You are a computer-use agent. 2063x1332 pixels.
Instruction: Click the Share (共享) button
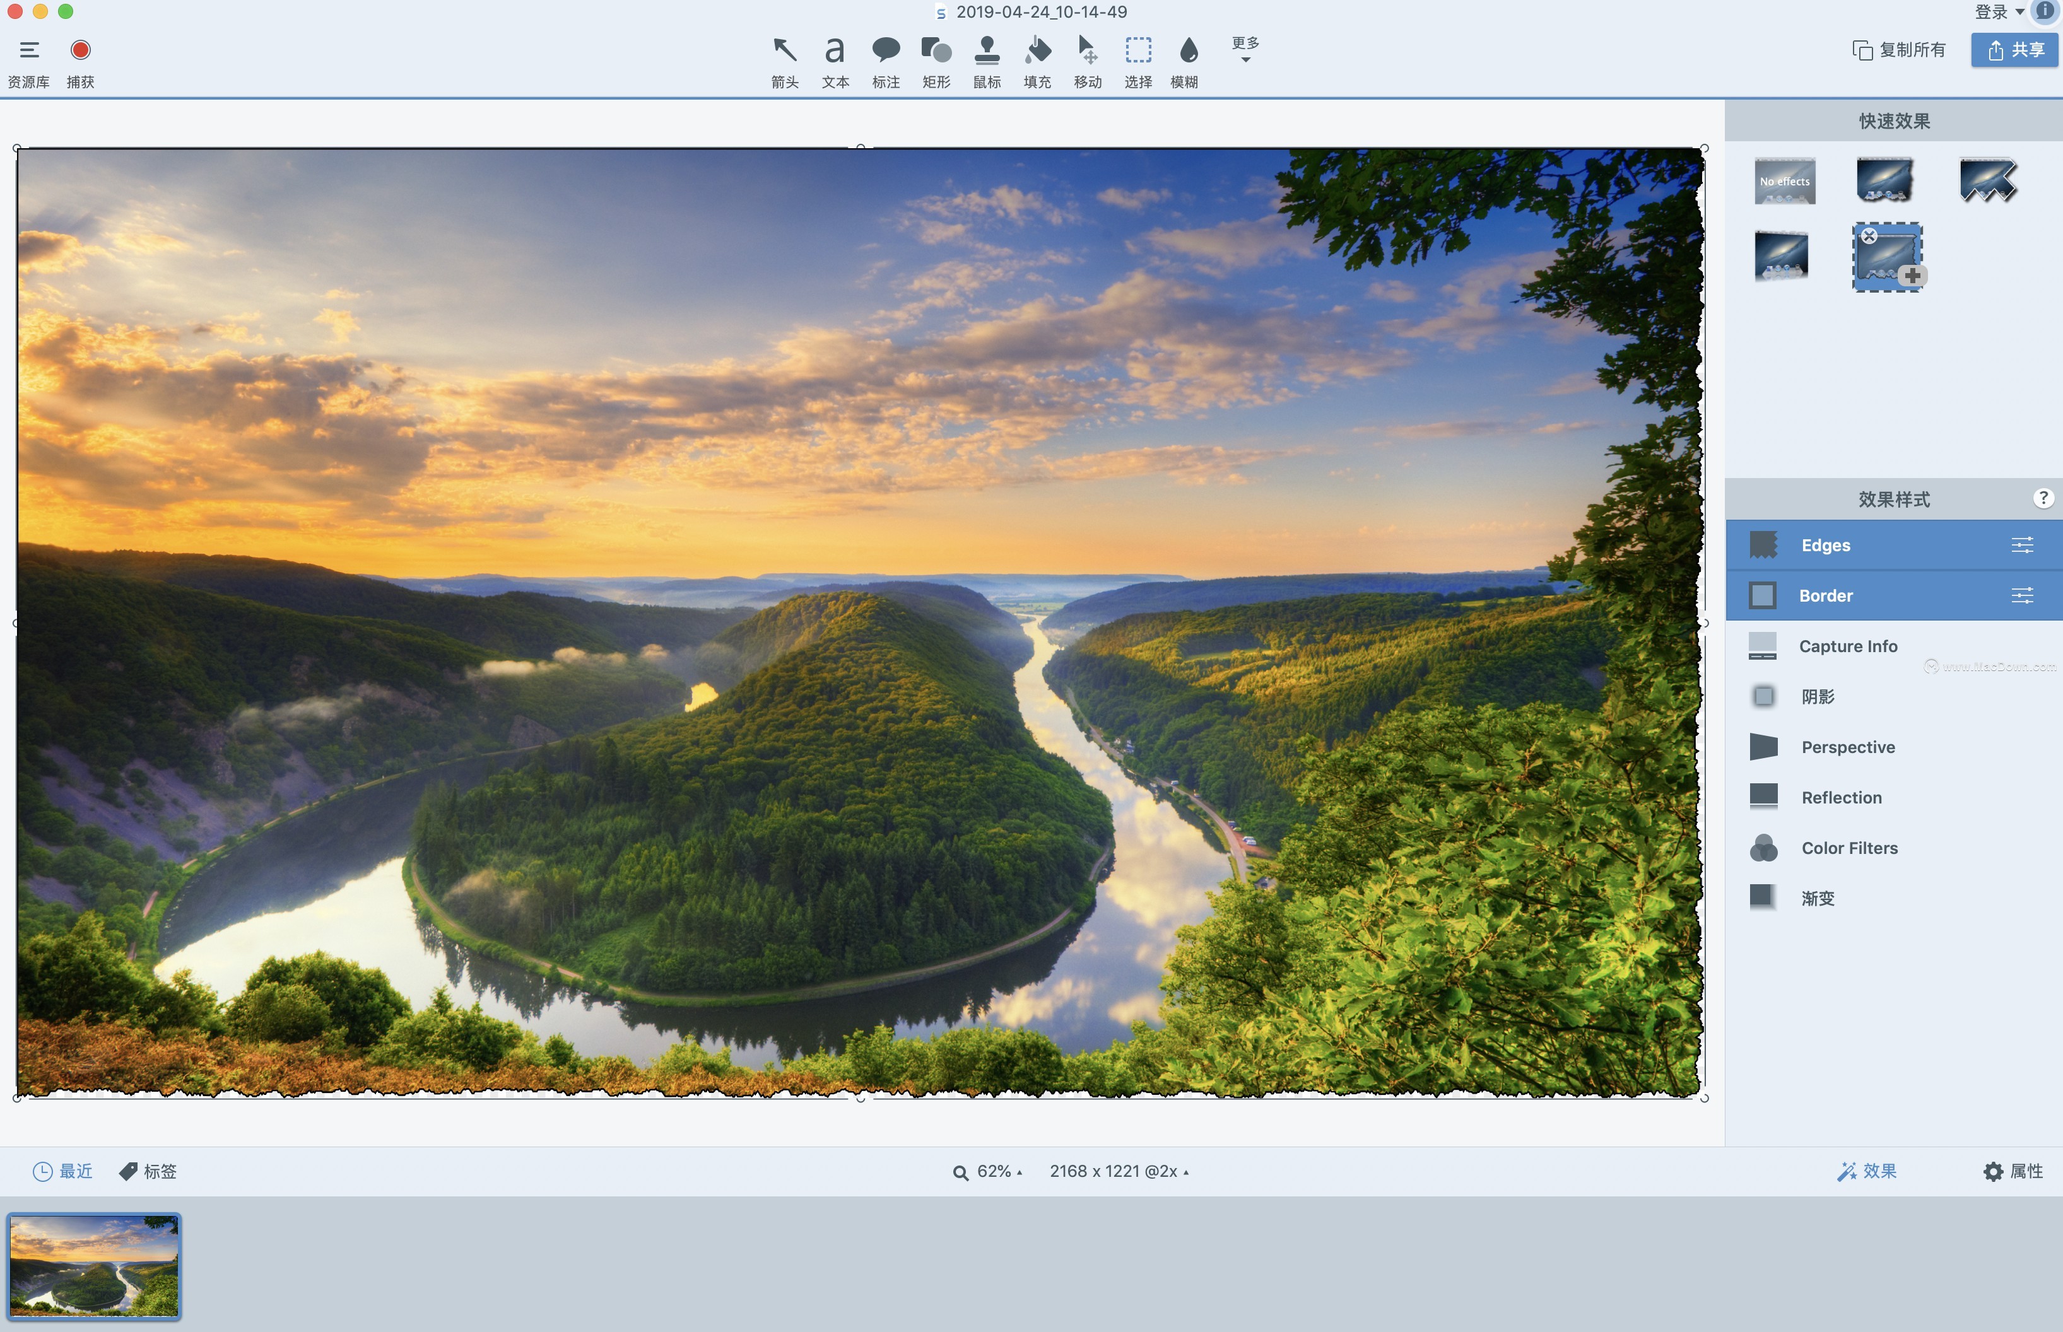coord(2014,49)
